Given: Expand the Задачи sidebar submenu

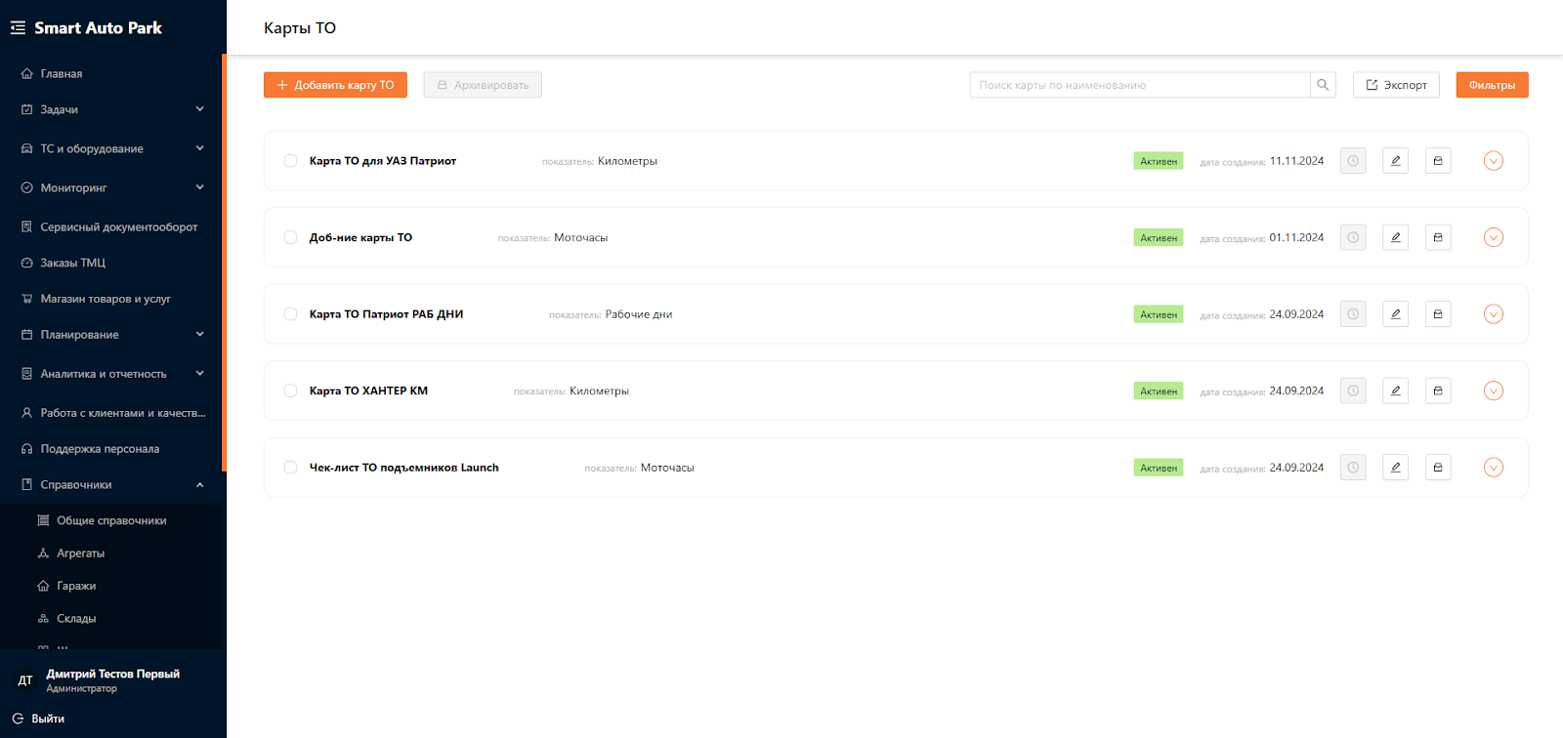Looking at the screenshot, I should 199,109.
